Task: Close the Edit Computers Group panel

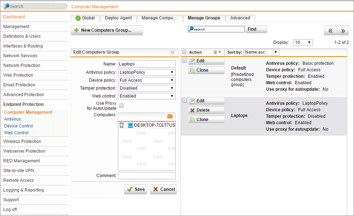Action: click(172, 52)
